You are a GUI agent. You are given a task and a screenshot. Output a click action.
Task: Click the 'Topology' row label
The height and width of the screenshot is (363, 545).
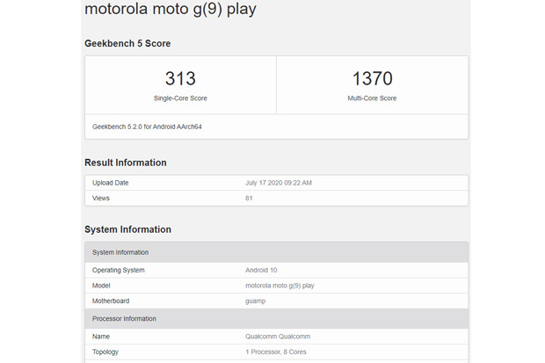(x=105, y=352)
